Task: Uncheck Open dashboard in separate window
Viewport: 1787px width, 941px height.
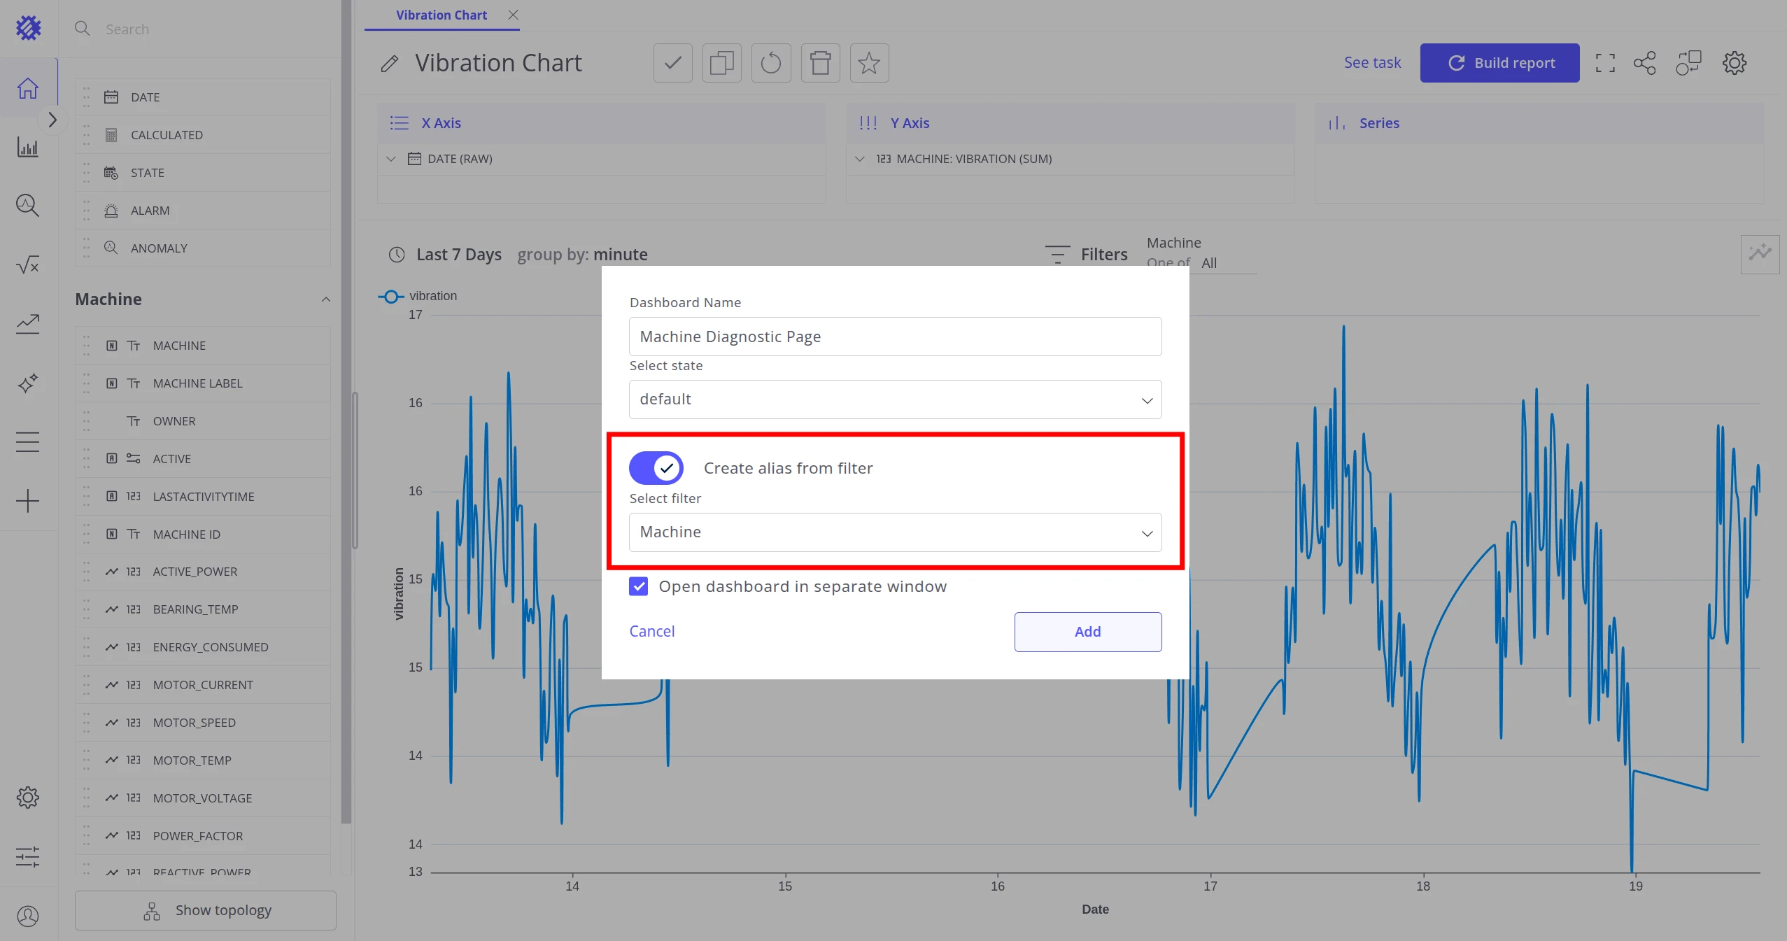Action: tap(639, 586)
